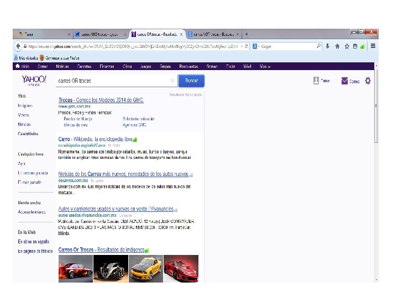Click the search magnifier icon in Google box
The width and height of the screenshot is (398, 298).
318,46
